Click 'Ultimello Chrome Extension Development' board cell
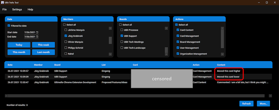 [x=75, y=82]
